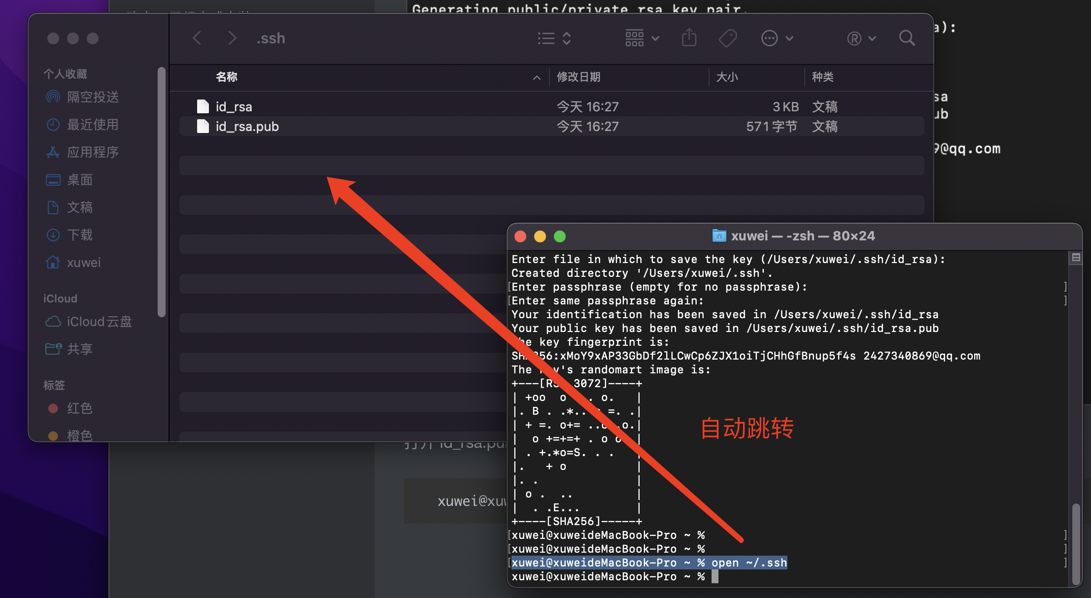Open Downloads (下载) in sidebar
This screenshot has height=598, width=1091.
point(80,235)
